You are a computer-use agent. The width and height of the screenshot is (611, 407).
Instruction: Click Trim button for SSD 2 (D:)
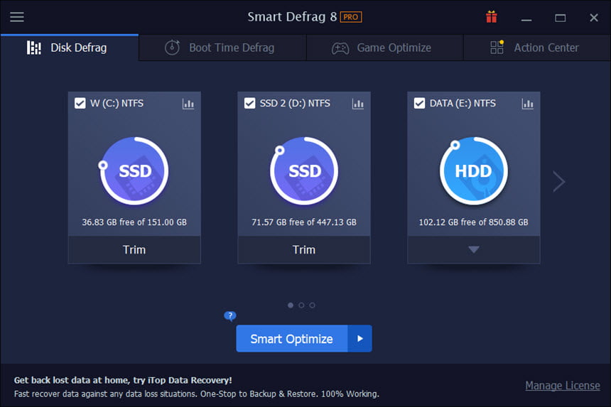point(304,249)
